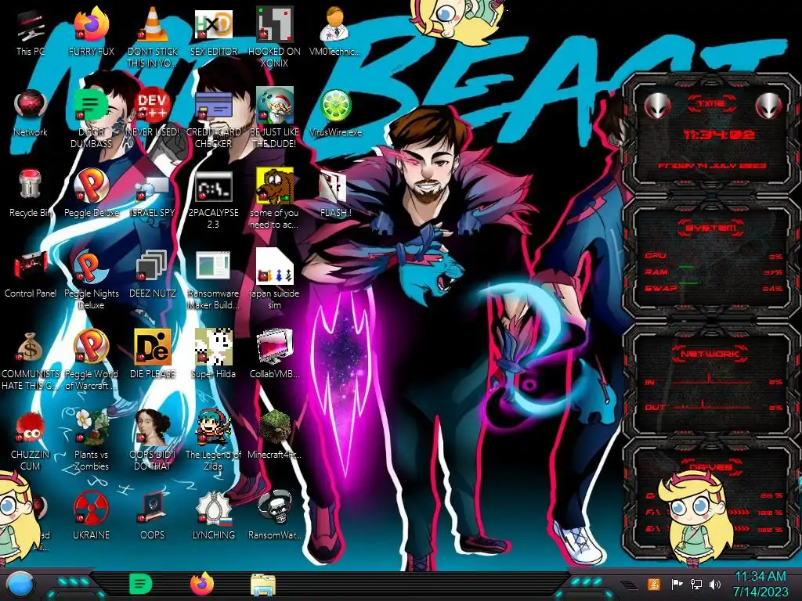
Task: Open the Dev C++ NEVER USED shortcut
Action: coord(153,113)
